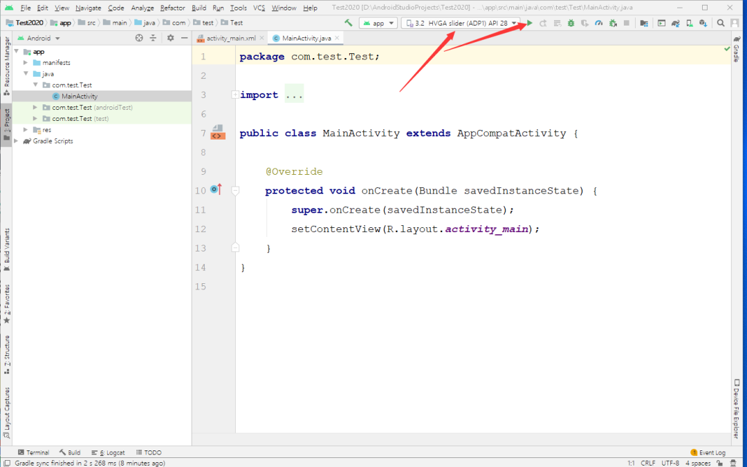Click Collapse All icon in Project panel
Image resolution: width=747 pixels, height=467 pixels.
point(154,38)
